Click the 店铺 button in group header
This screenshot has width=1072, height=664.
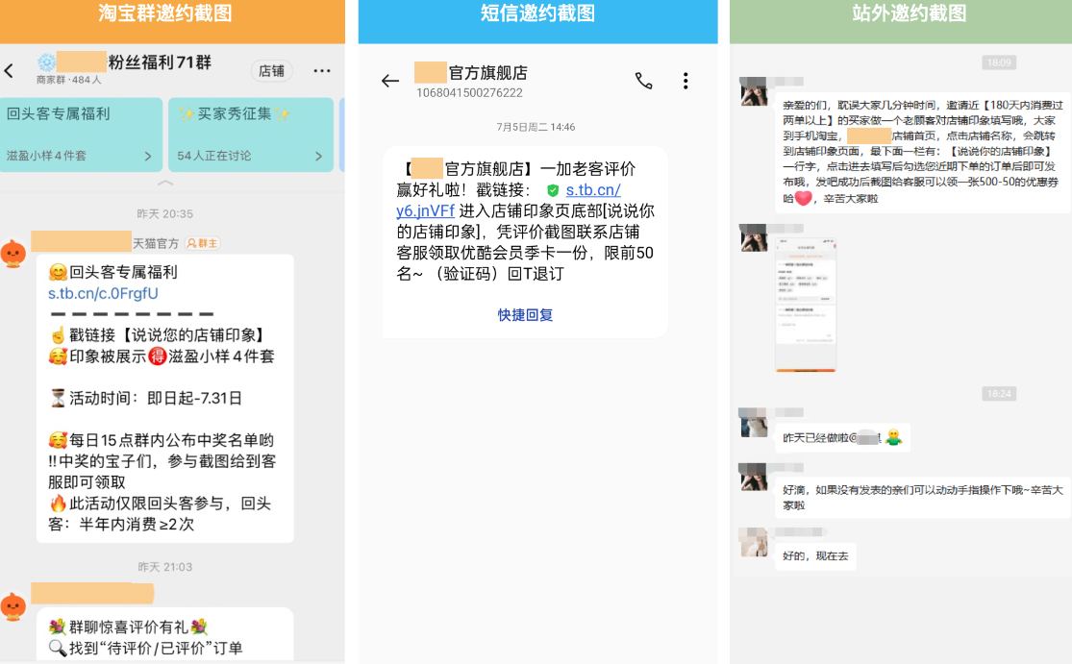[x=272, y=71]
